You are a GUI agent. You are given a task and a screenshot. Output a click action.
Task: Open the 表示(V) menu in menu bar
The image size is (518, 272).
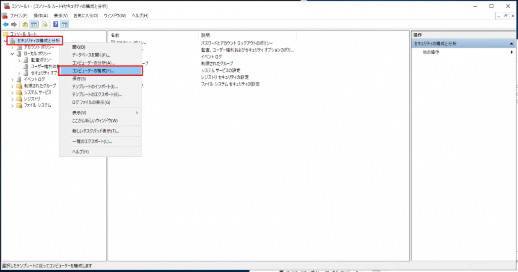61,16
